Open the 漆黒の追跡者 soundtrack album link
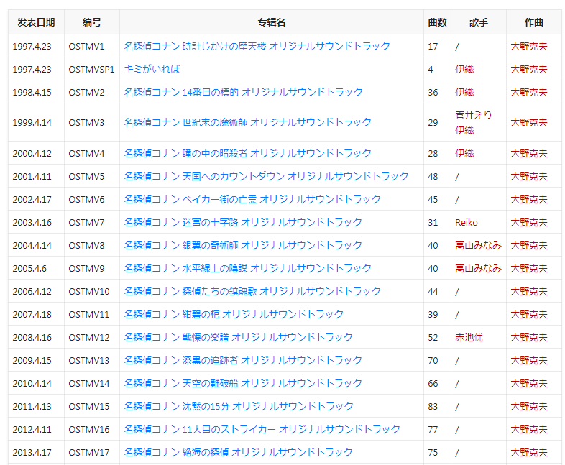Screen dimensions: 565x465 pos(243,360)
